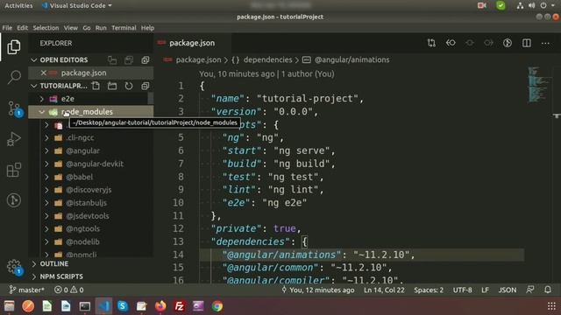The width and height of the screenshot is (561, 315).
Task: Open the GitLens view in activity bar
Action: (x=14, y=200)
